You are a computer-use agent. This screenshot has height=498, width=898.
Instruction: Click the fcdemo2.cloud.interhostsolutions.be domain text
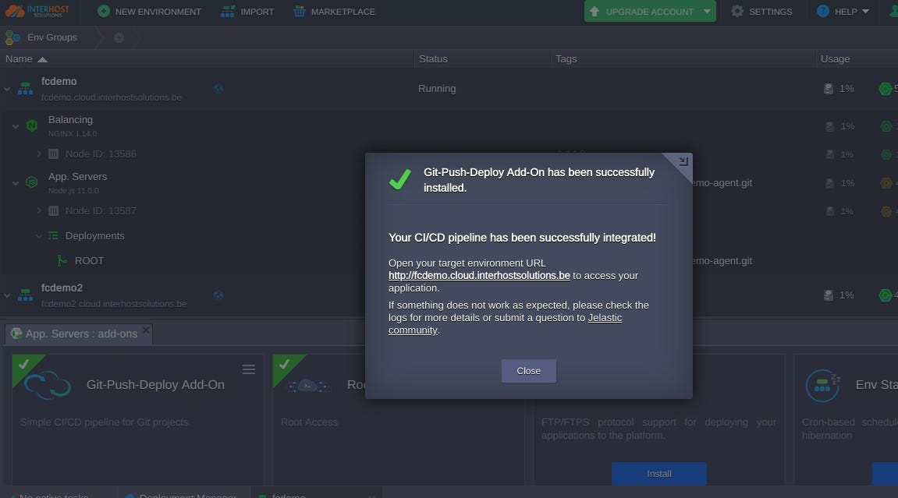(x=114, y=304)
